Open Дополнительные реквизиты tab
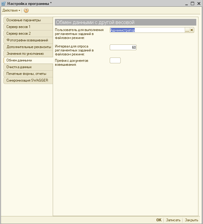 [x=28, y=47]
